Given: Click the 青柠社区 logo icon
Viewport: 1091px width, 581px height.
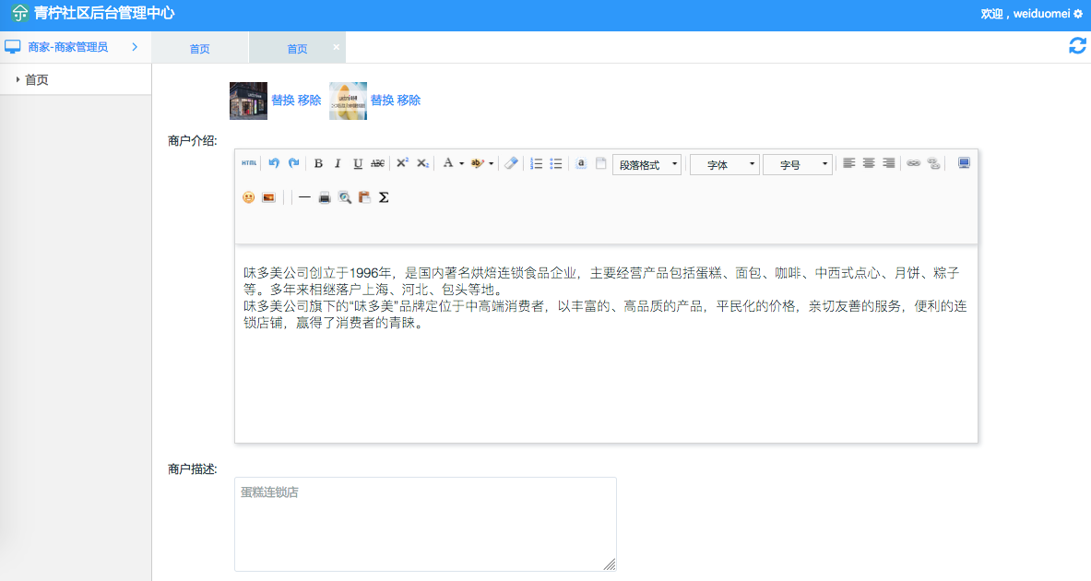Looking at the screenshot, I should click(19, 13).
